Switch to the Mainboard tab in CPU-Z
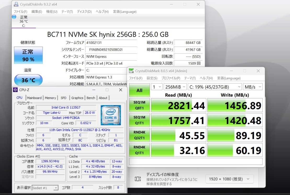This screenshot has width=290, height=195. (x=34, y=98)
